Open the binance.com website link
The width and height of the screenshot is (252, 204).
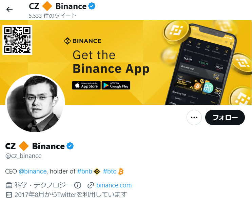point(114,185)
